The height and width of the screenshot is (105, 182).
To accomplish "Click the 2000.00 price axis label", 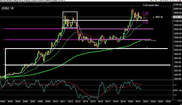I will [x=177, y=9].
